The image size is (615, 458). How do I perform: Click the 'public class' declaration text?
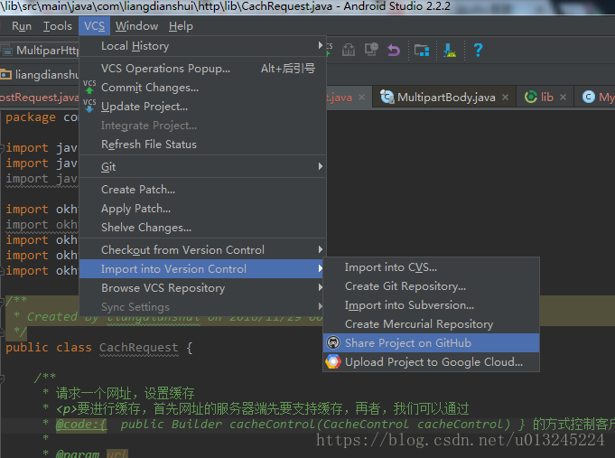click(49, 347)
